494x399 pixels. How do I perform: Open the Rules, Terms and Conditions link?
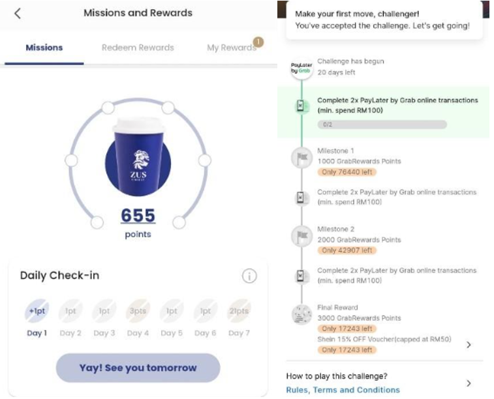click(x=343, y=390)
